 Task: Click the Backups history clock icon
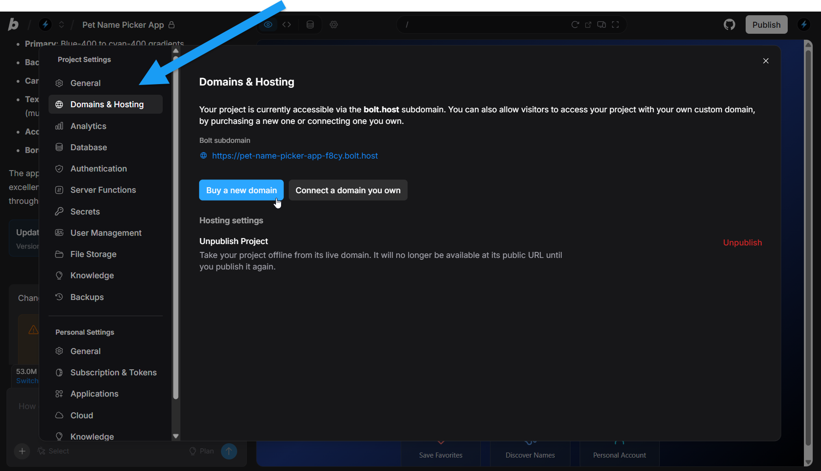pyautogui.click(x=59, y=297)
